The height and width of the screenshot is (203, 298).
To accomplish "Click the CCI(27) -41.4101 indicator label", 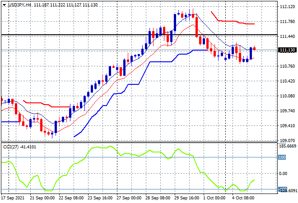I will coord(19,147).
